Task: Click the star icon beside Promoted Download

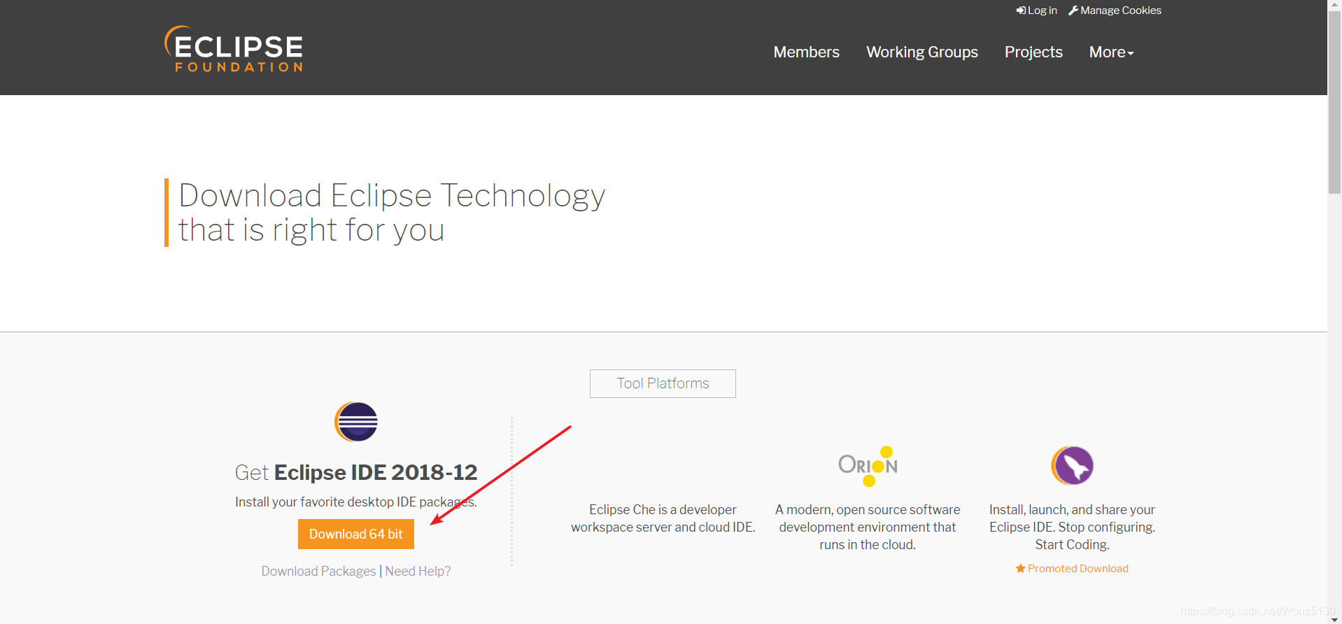Action: tap(1020, 568)
